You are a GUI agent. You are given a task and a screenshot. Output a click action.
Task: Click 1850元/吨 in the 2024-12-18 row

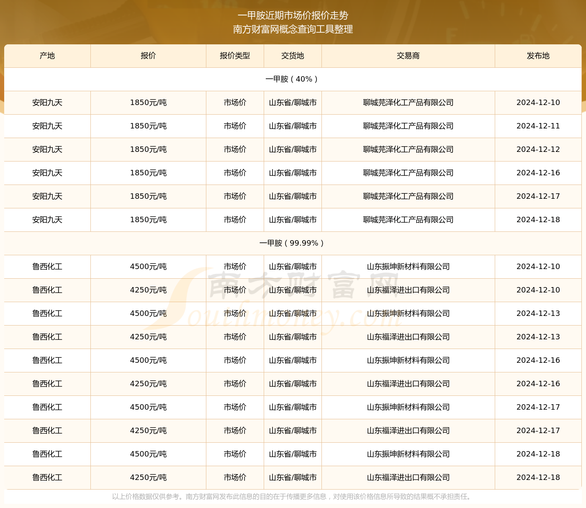pos(148,220)
